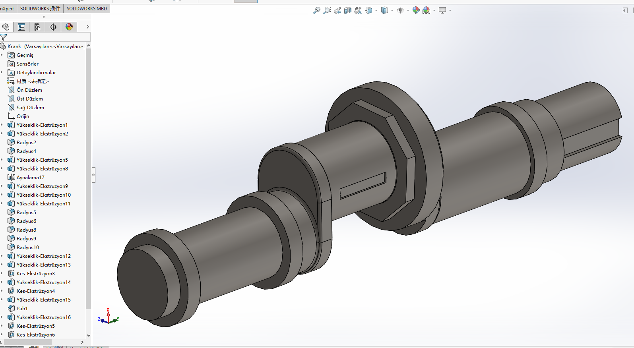Select the Sağ Düzlem plane

[x=30, y=108]
